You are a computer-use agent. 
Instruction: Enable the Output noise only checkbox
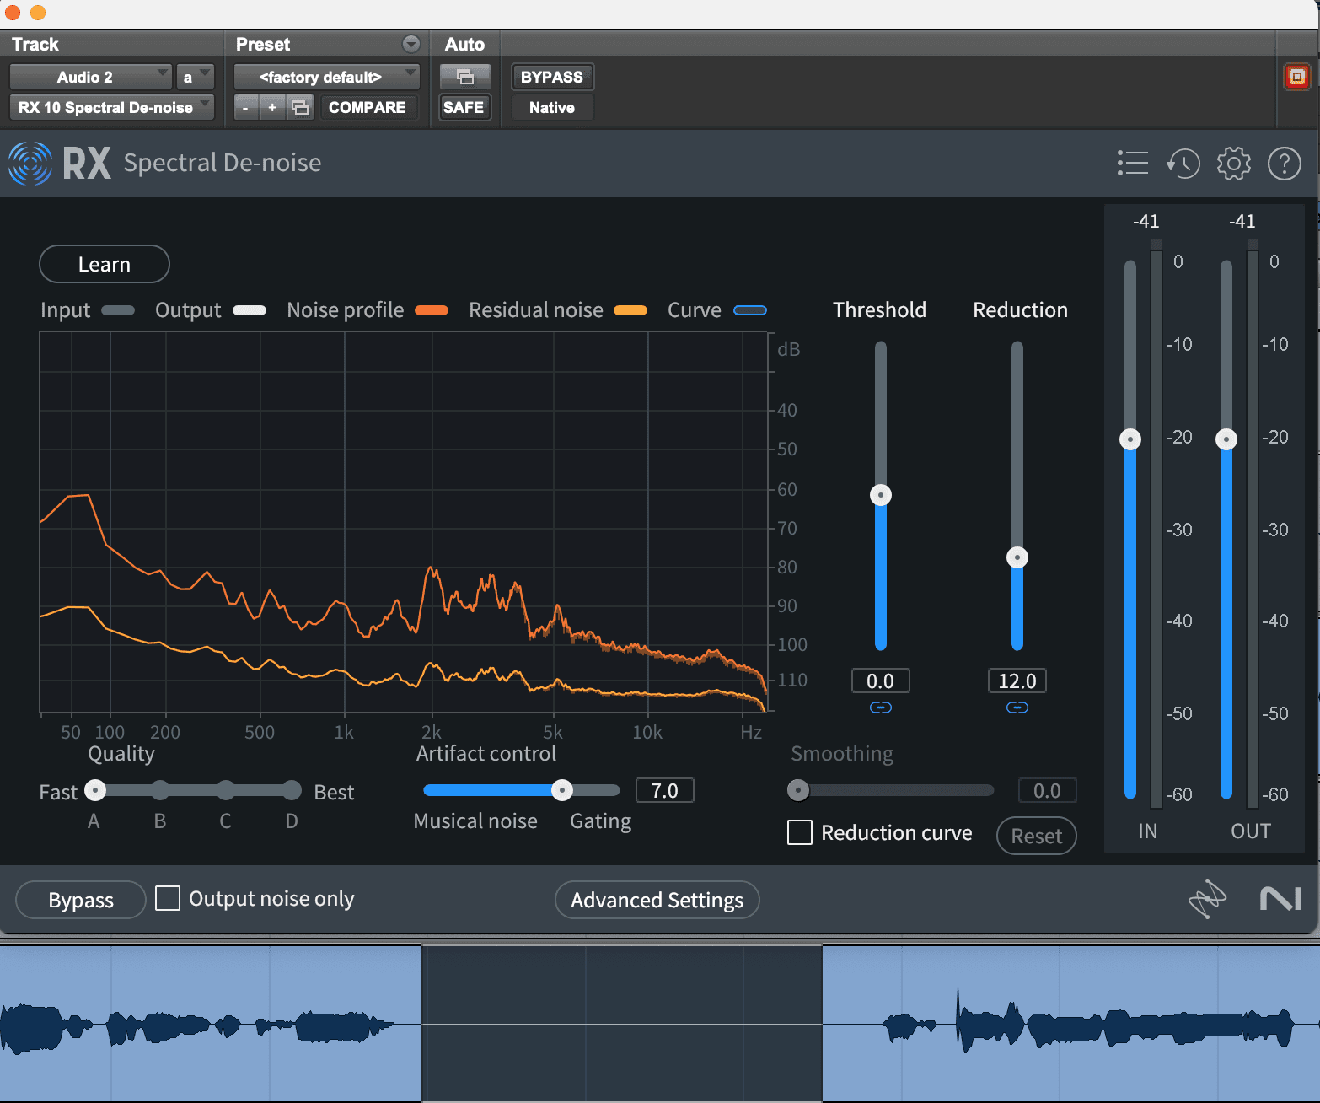tap(168, 898)
